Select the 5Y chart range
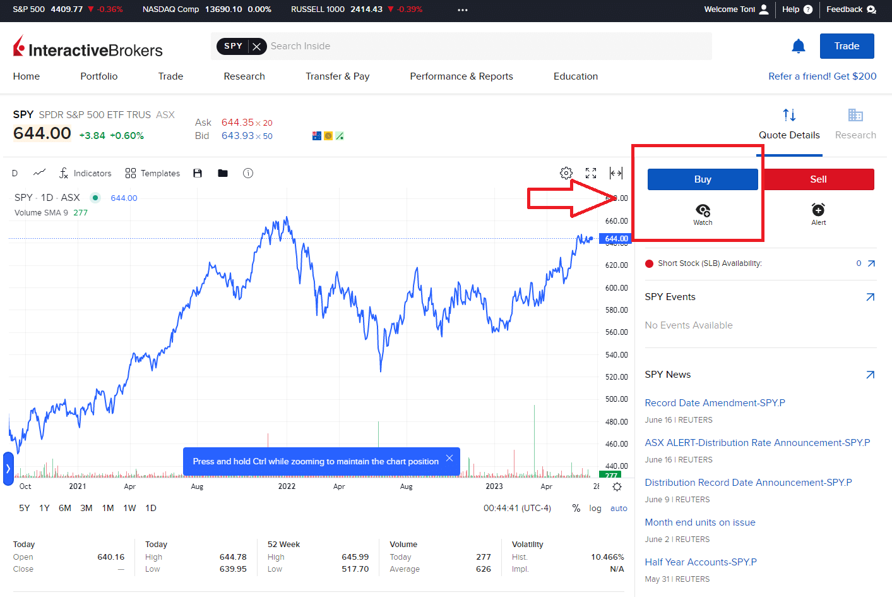The width and height of the screenshot is (892, 597). click(25, 508)
